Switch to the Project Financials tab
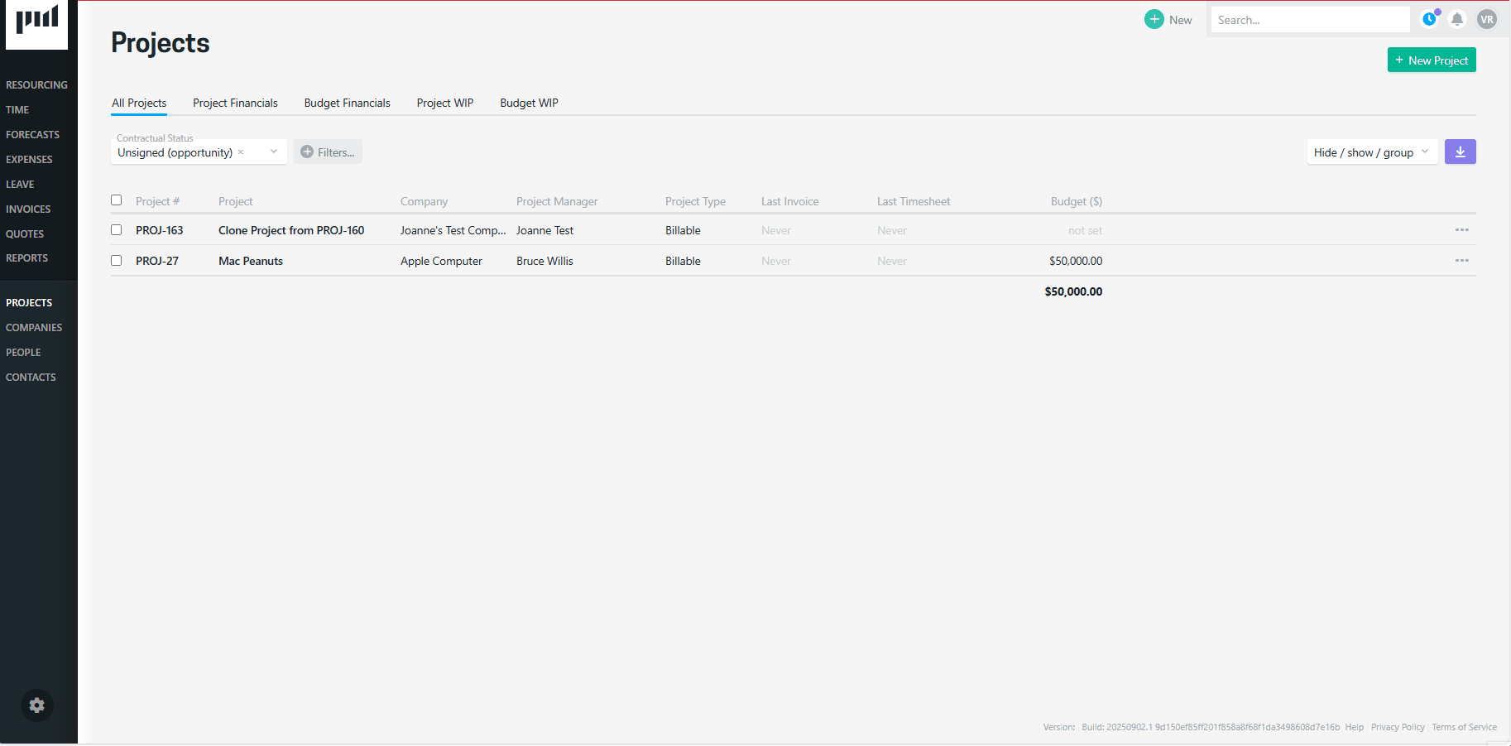 (235, 103)
